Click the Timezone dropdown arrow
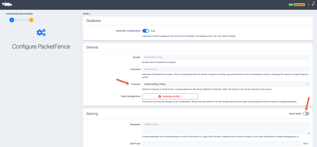The height and width of the screenshot is (147, 317). (x=307, y=84)
